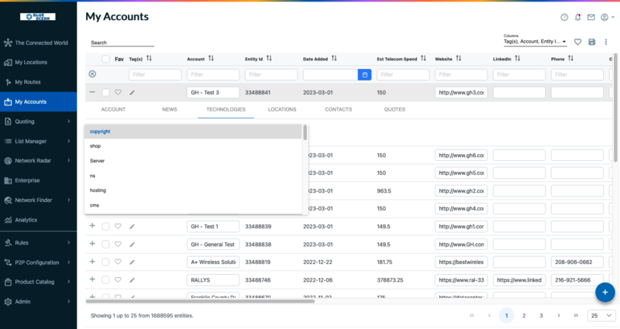The width and height of the screenshot is (620, 329).
Task: Go to page 2 of results
Action: tap(524, 316)
